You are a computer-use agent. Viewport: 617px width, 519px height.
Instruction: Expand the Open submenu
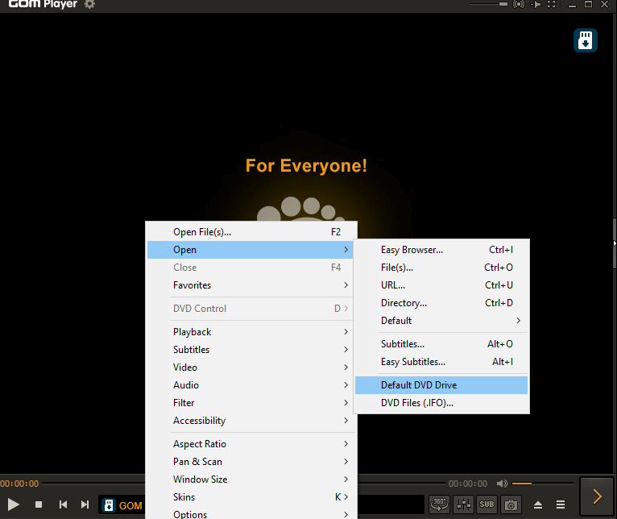pyautogui.click(x=250, y=250)
